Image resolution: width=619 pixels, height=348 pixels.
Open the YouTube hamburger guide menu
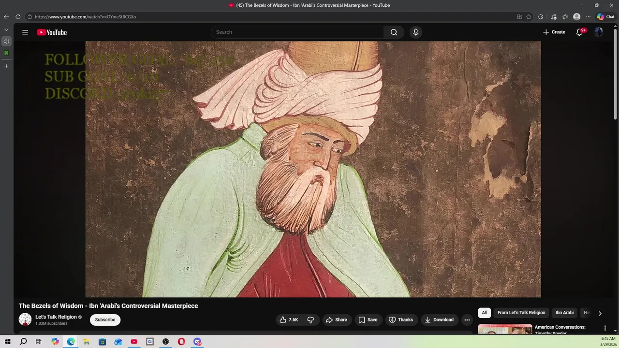click(x=25, y=32)
